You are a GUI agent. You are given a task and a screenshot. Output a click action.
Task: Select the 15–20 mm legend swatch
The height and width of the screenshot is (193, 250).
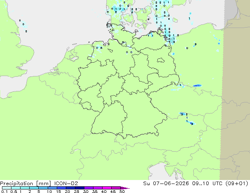[61, 188]
